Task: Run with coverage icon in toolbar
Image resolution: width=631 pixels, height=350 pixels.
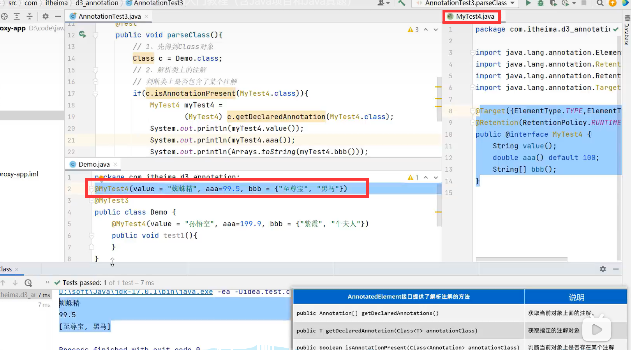Action: [x=553, y=3]
